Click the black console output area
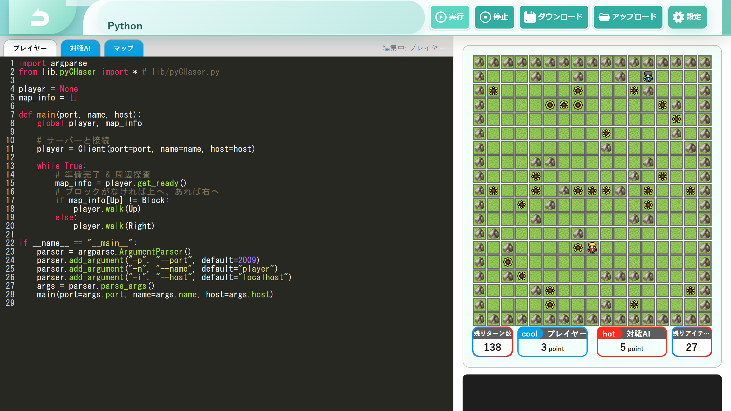The height and width of the screenshot is (411, 731). (x=592, y=393)
